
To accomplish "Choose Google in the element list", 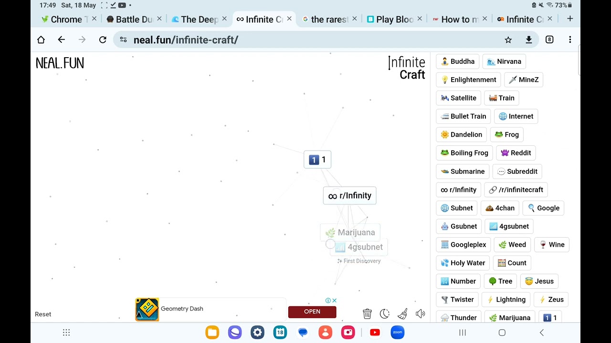I will [x=544, y=208].
